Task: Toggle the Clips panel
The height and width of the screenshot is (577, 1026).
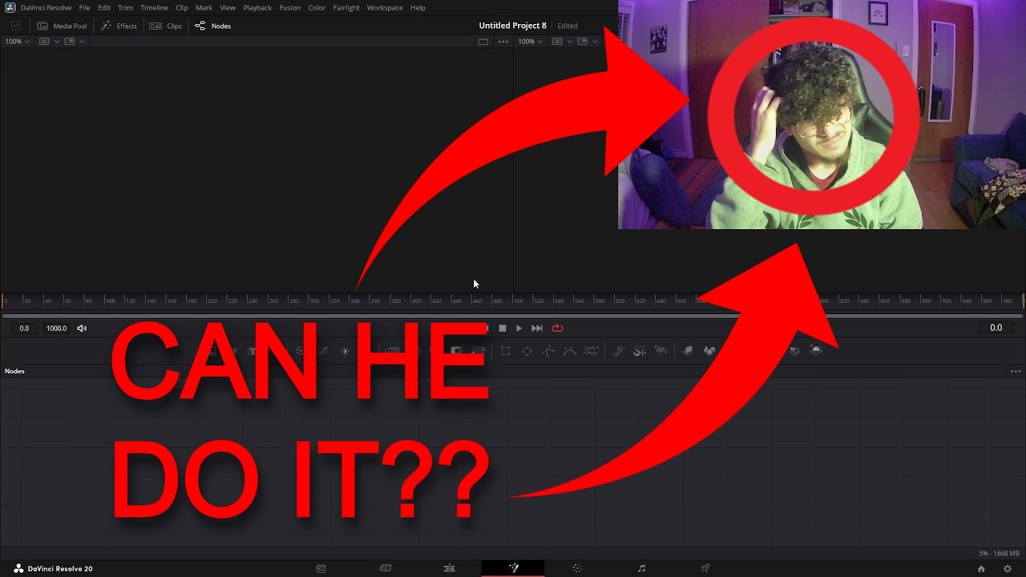Action: (x=166, y=26)
